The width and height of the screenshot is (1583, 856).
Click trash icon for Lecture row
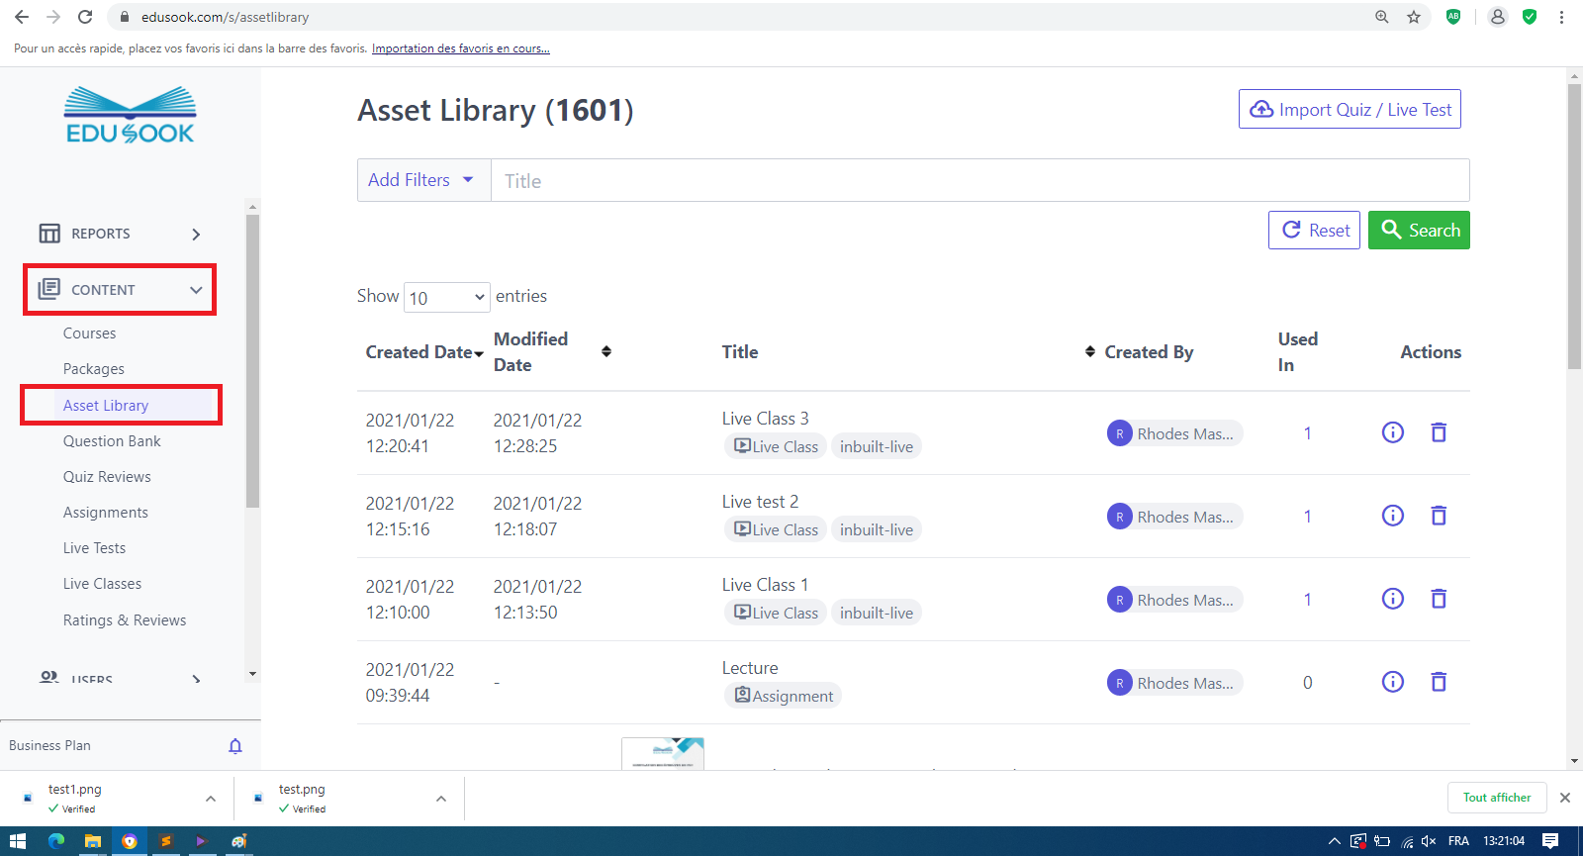pos(1439,682)
